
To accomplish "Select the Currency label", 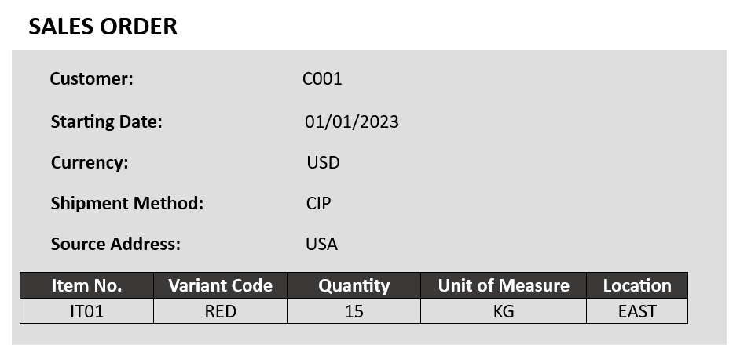I will (90, 163).
